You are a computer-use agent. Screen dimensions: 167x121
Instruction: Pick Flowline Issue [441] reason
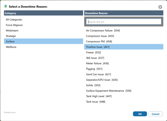[98, 47]
